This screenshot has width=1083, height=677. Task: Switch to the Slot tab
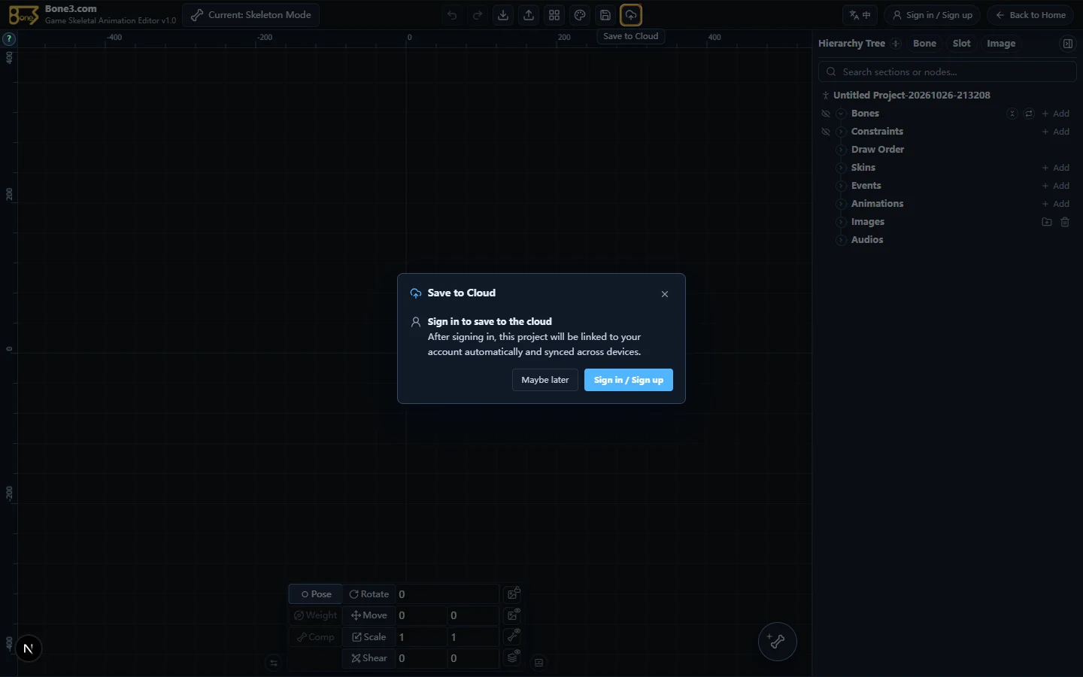point(961,44)
